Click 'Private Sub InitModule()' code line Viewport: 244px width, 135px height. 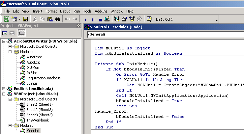(x=126, y=64)
